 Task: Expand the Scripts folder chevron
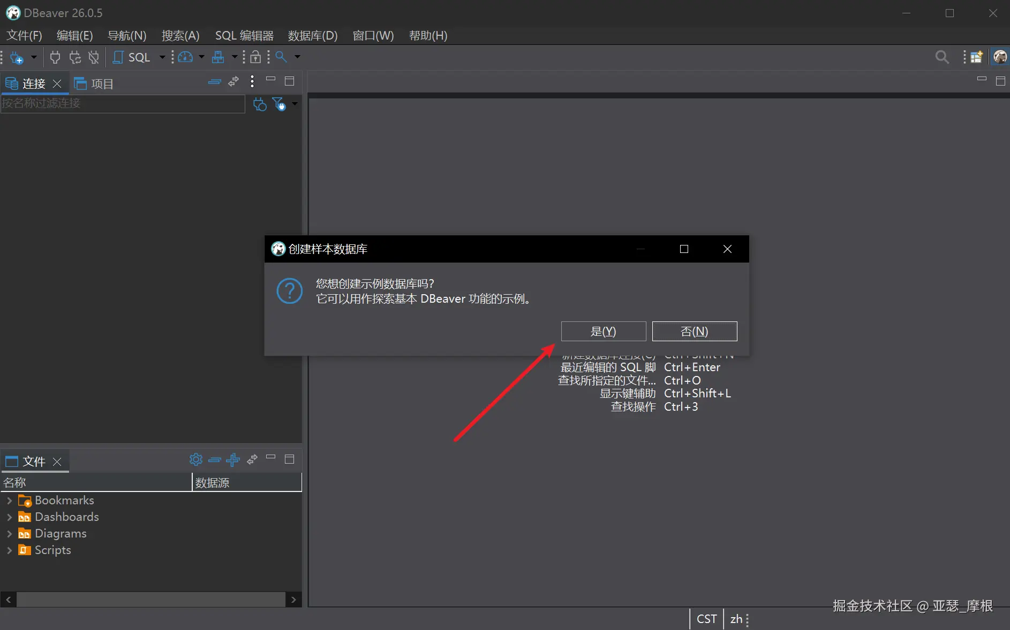pos(9,550)
